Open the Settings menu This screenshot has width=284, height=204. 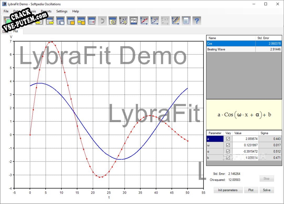(x=62, y=11)
